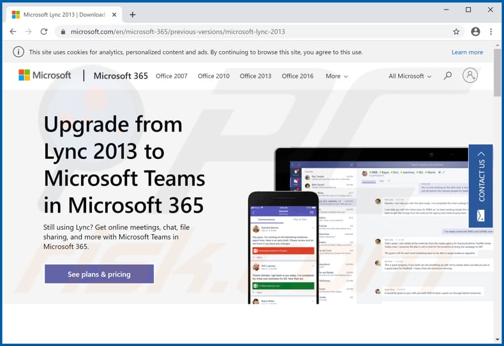The height and width of the screenshot is (346, 504).
Task: Select the Microsoft Lync 2013 tab
Action: coord(64,15)
